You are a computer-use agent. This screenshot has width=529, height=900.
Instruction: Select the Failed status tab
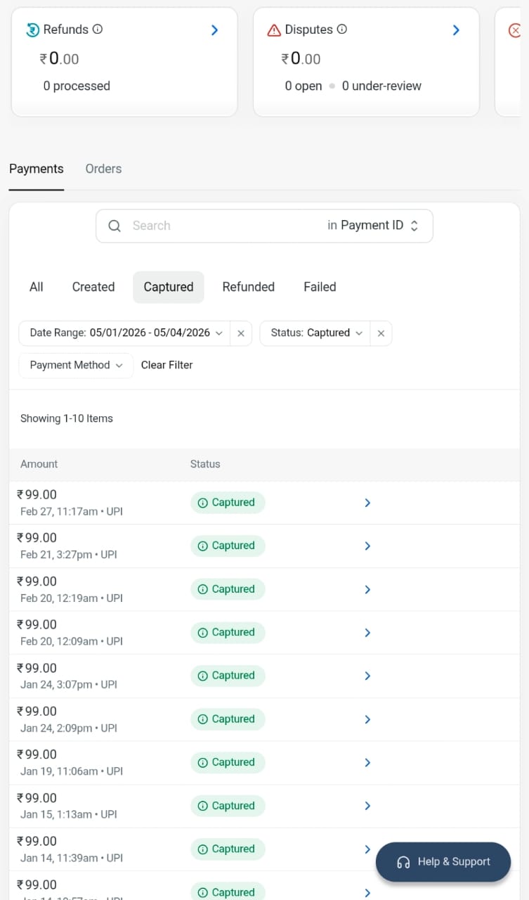tap(320, 287)
